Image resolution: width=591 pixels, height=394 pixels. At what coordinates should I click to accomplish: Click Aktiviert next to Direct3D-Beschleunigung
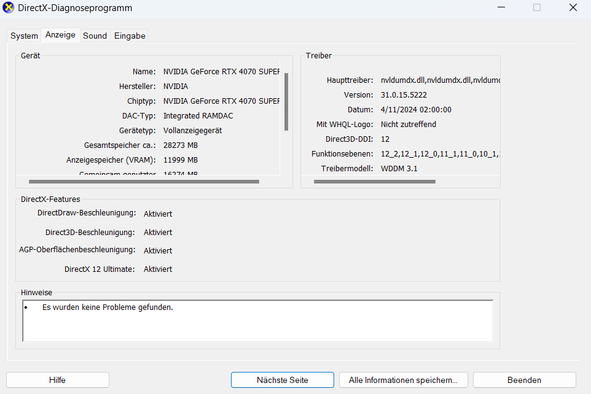click(x=158, y=232)
